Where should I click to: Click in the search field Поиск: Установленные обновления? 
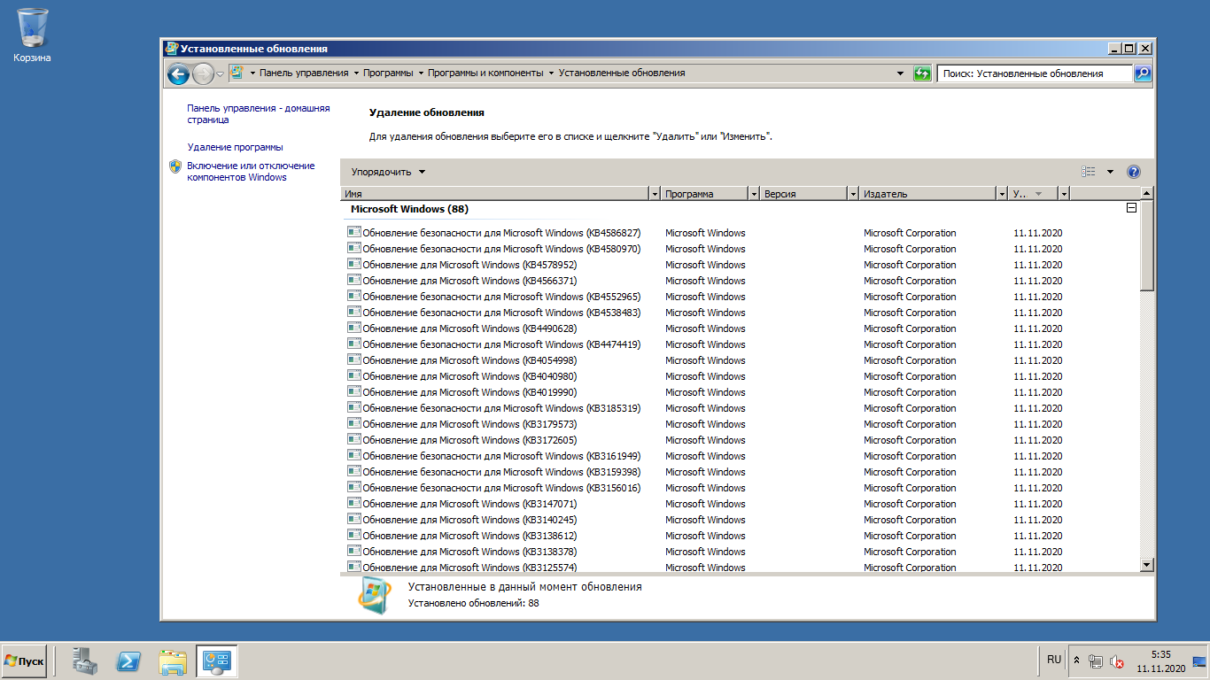1034,73
